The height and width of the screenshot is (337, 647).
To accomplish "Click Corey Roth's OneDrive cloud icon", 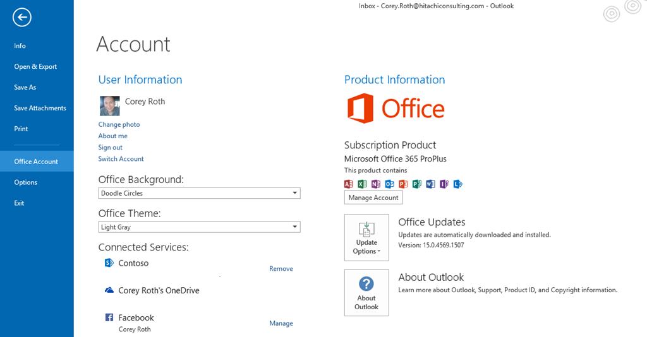I will [x=109, y=290].
